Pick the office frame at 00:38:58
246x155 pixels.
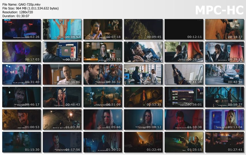pos(143,74)
